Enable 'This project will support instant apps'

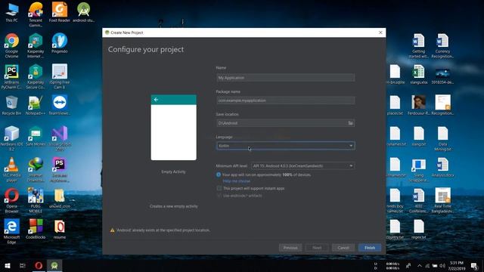point(219,188)
